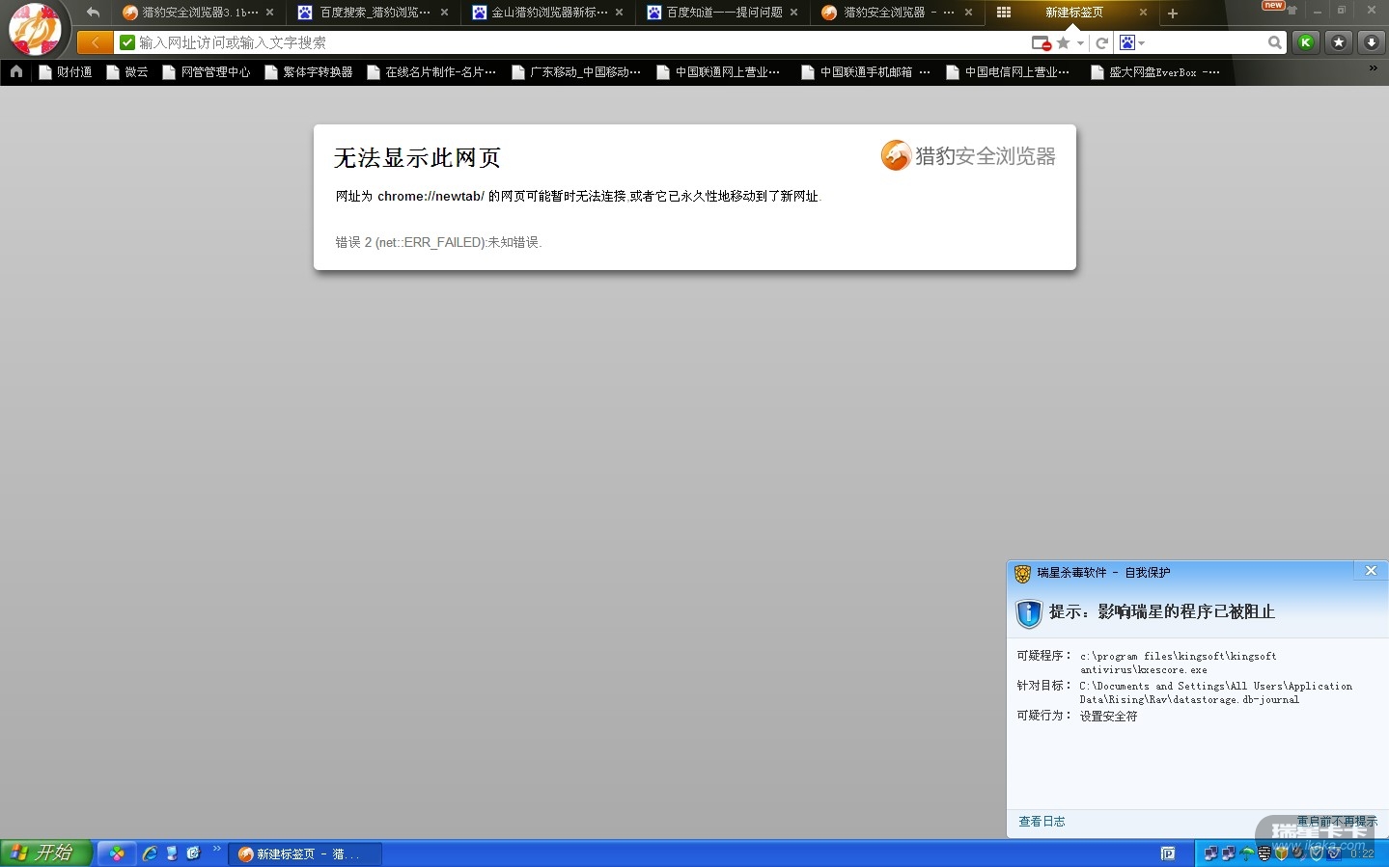The image size is (1389, 867).
Task: Close the 猎豹安全浏览器3.1b tab
Action: coord(270,13)
